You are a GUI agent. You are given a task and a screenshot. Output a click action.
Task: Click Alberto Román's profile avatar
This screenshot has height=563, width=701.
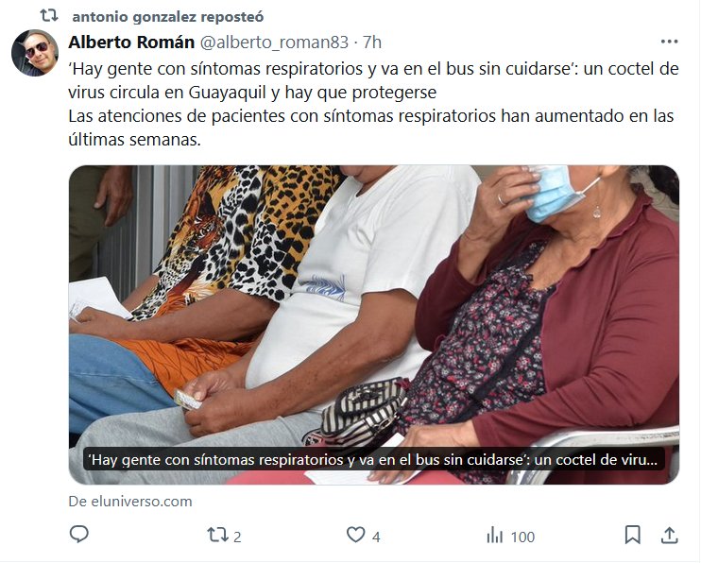click(35, 53)
